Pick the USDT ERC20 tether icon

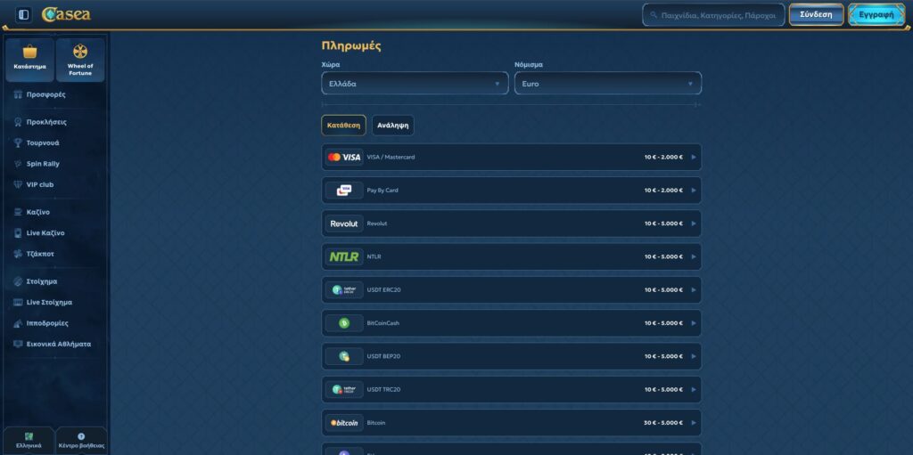(344, 290)
